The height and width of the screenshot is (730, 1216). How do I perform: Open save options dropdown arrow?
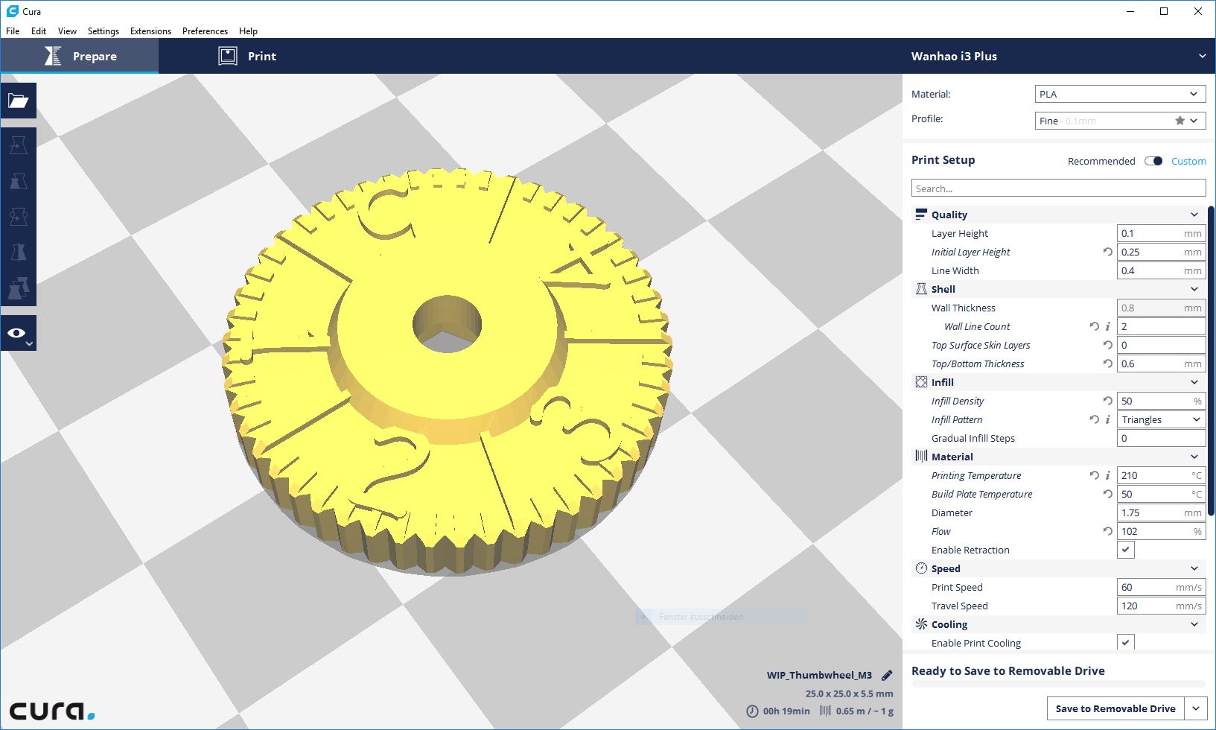click(x=1196, y=708)
